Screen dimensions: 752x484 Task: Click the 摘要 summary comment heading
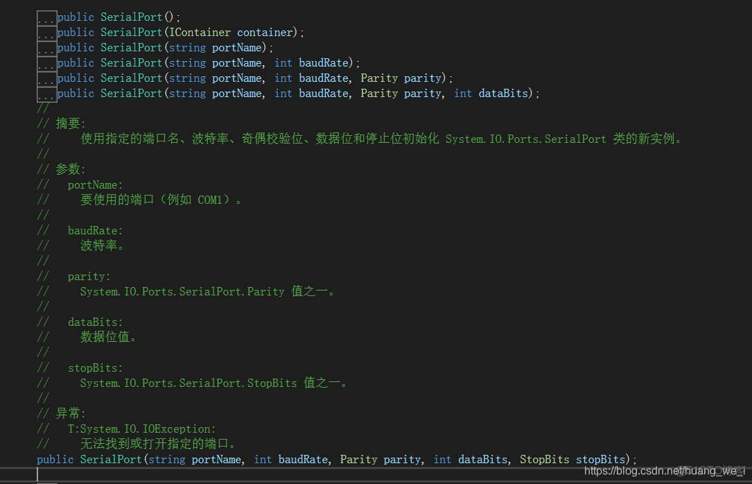tap(69, 124)
